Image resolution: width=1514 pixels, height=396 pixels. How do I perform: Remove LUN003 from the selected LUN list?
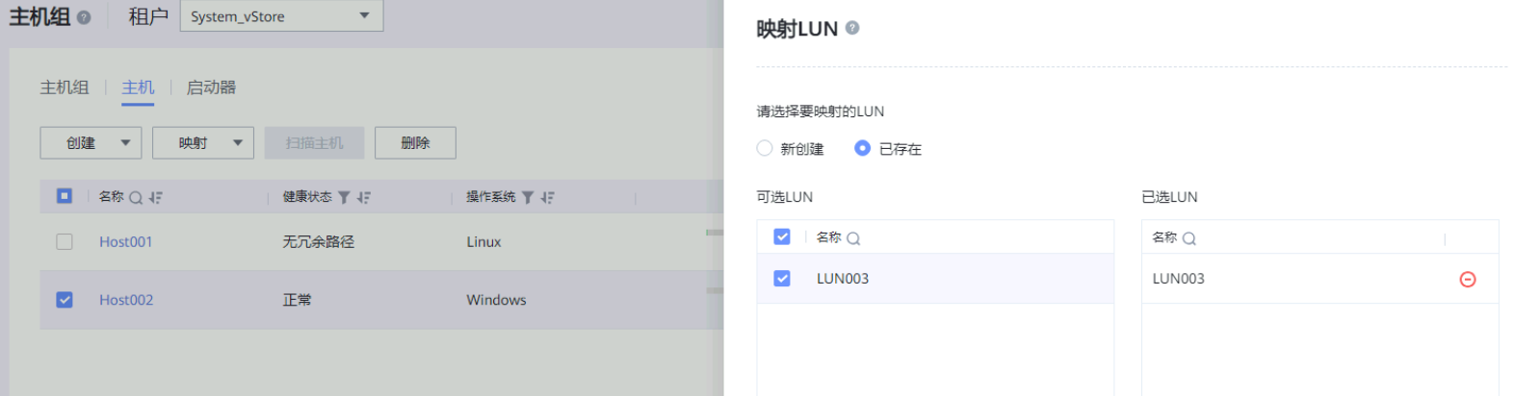coord(1467,280)
